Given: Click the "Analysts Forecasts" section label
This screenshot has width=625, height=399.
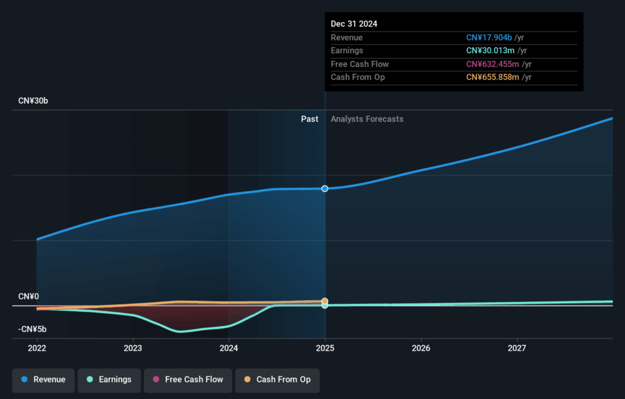Looking at the screenshot, I should pyautogui.click(x=367, y=119).
